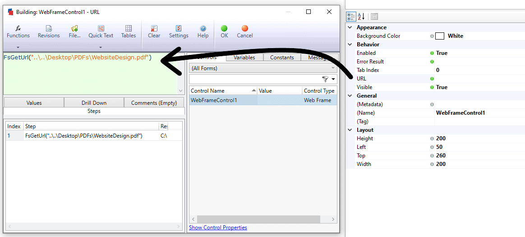
Task: Sort by the Control Name column header
Action: click(x=223, y=90)
